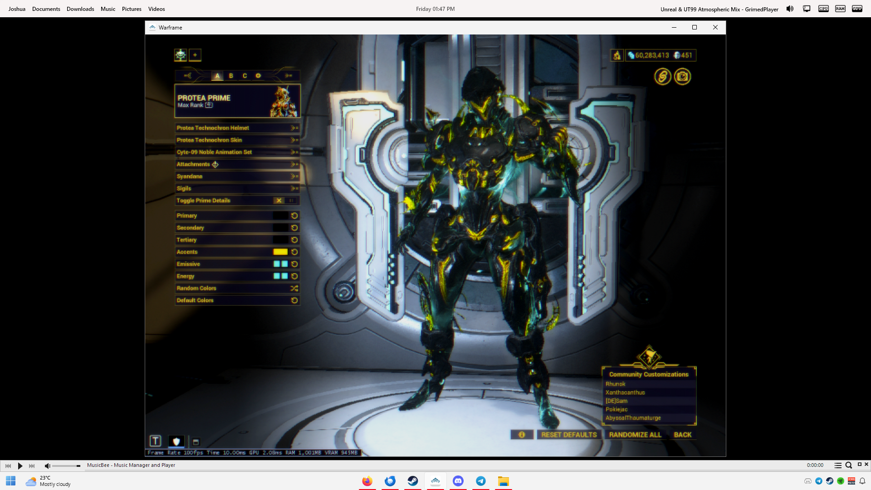Screen dimensions: 871x490
Task: Reset the Secondary color
Action: click(294, 228)
